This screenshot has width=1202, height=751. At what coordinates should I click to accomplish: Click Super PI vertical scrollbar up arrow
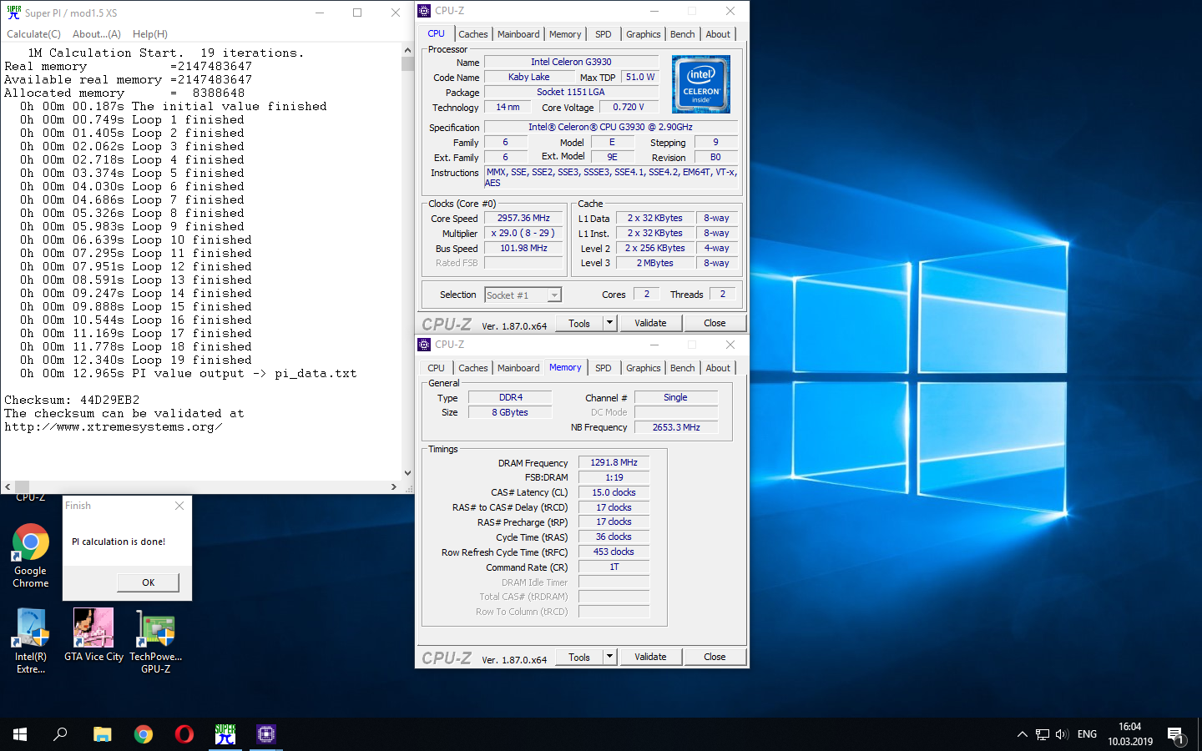407,49
